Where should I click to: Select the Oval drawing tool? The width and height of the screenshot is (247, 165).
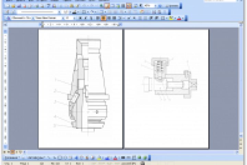click(65, 158)
